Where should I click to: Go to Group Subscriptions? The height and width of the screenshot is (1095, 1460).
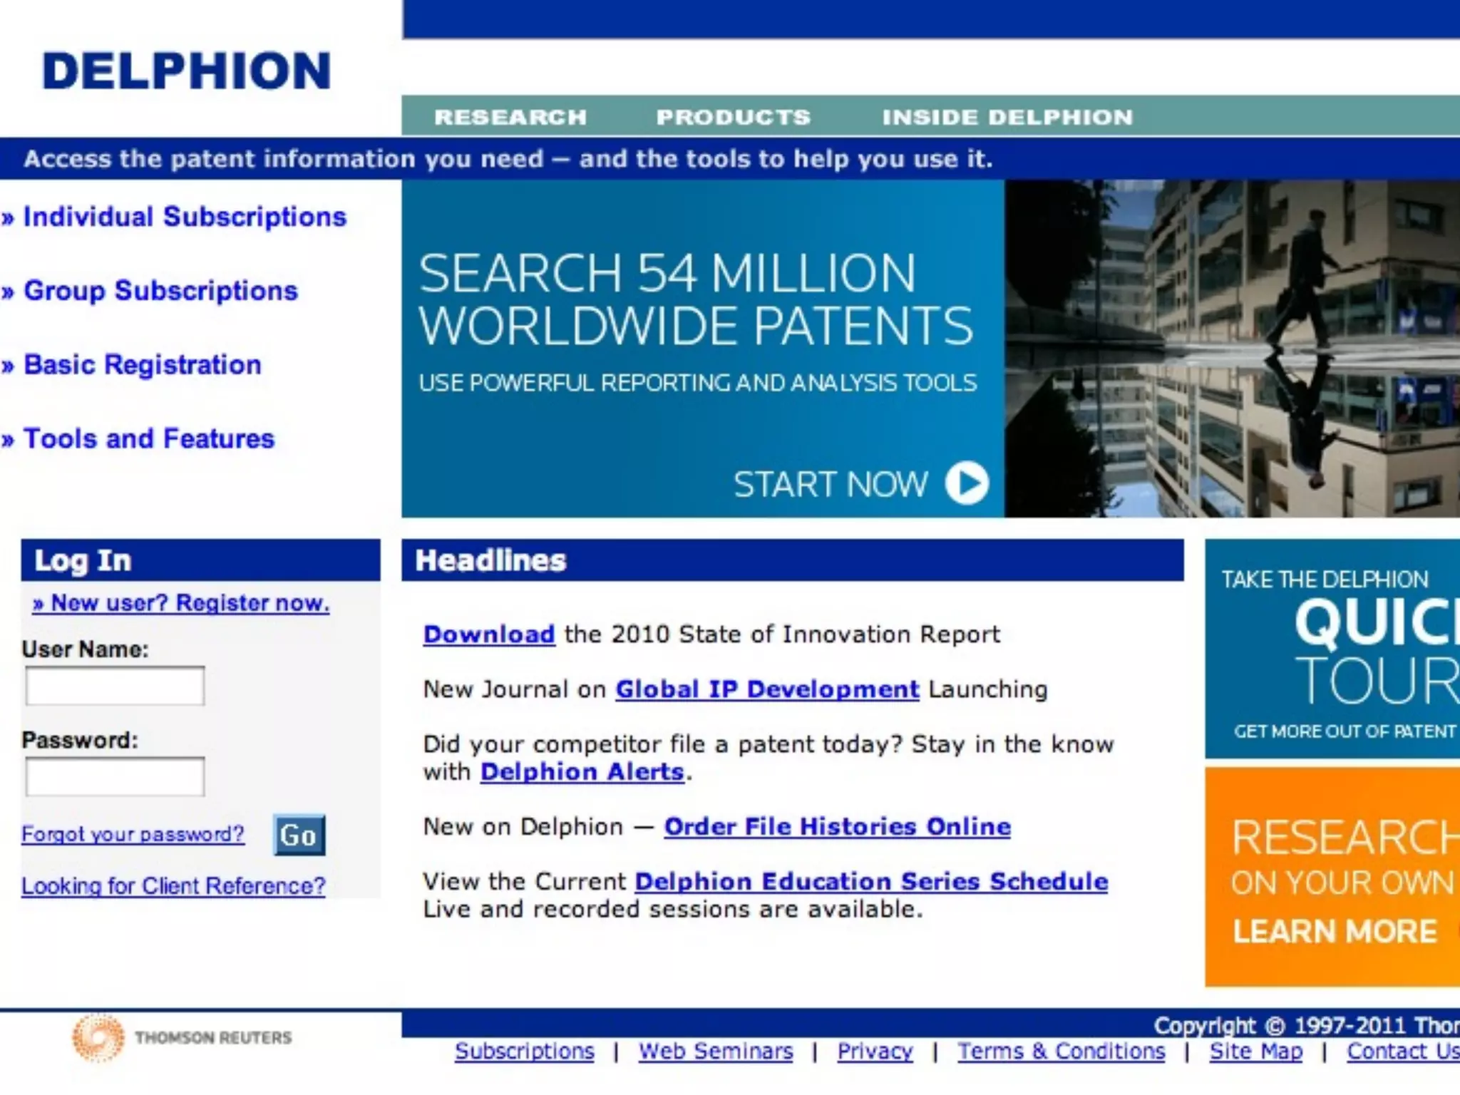tap(160, 291)
